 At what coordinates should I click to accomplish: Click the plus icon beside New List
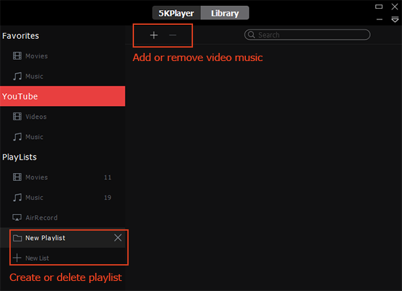click(17, 257)
